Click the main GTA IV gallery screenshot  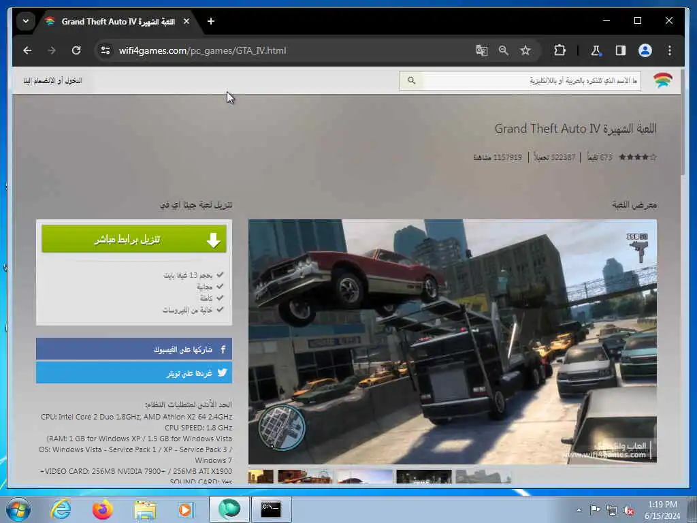453,342
